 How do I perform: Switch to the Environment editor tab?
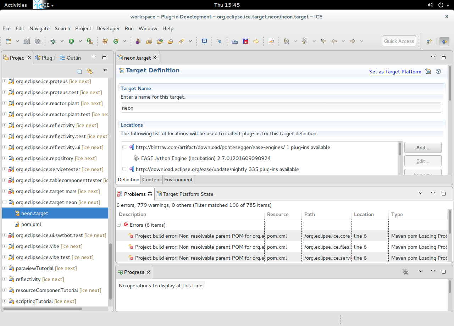click(x=178, y=179)
